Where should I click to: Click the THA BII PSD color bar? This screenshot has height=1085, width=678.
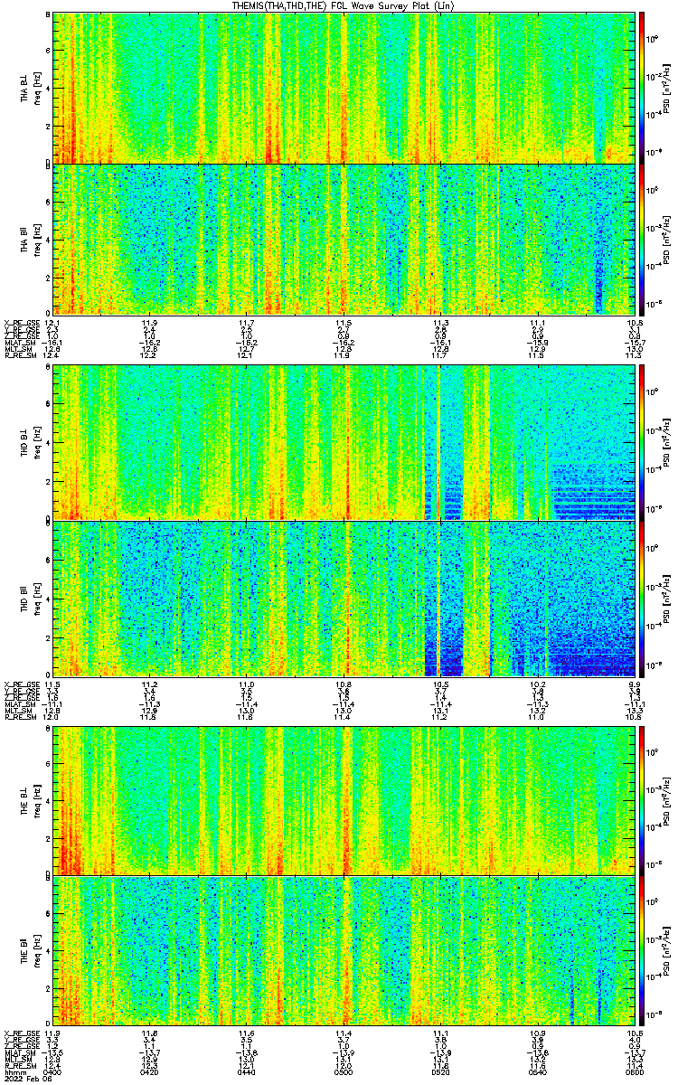(x=643, y=239)
